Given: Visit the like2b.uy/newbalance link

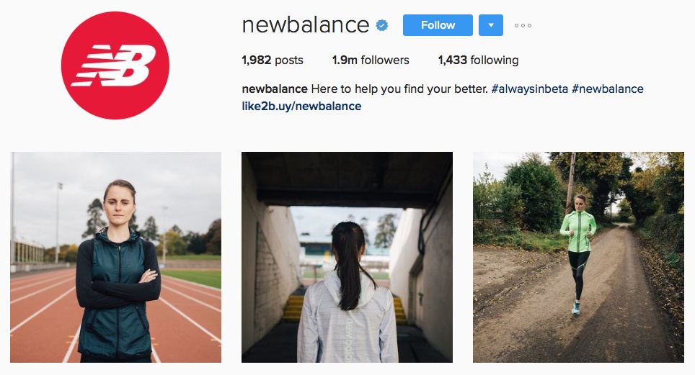Looking at the screenshot, I should (301, 107).
